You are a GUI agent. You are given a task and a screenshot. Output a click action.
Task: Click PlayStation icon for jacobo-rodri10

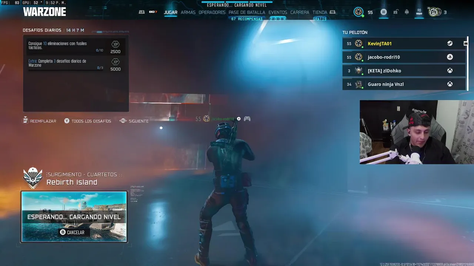[450, 57]
